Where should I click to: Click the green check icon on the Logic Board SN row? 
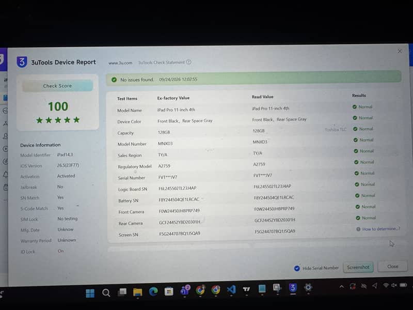point(357,184)
